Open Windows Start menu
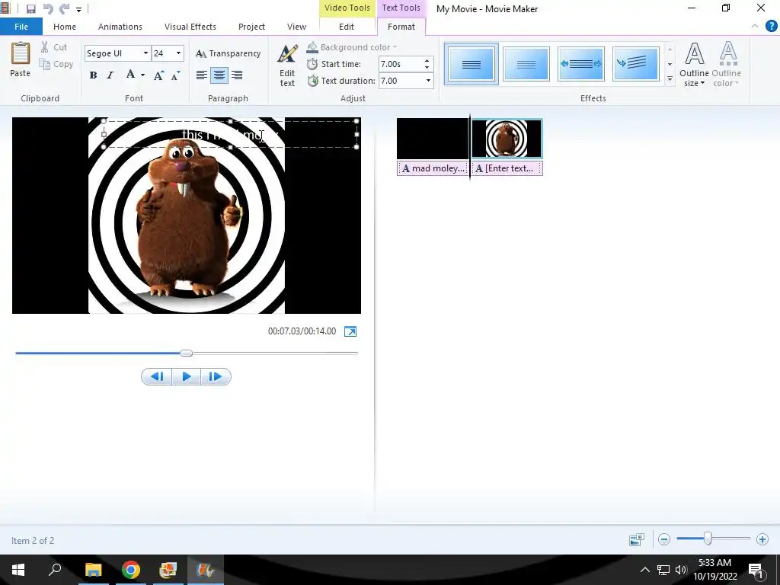Image resolution: width=780 pixels, height=585 pixels. click(18, 570)
